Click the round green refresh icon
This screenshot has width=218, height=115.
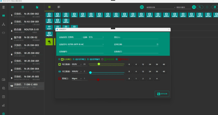click(x=142, y=7)
